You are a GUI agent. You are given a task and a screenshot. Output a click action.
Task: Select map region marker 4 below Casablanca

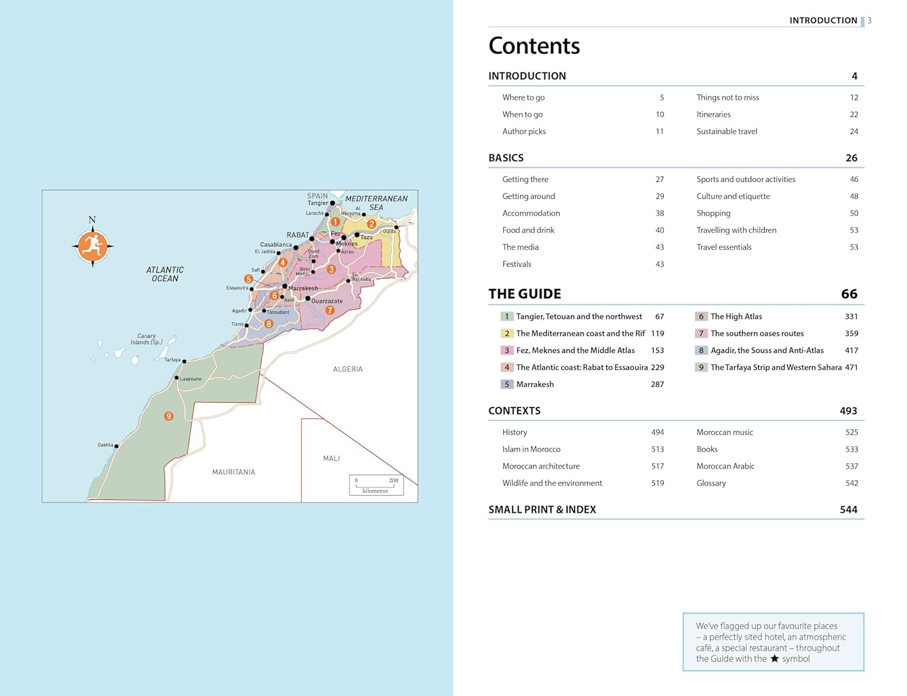pos(282,262)
